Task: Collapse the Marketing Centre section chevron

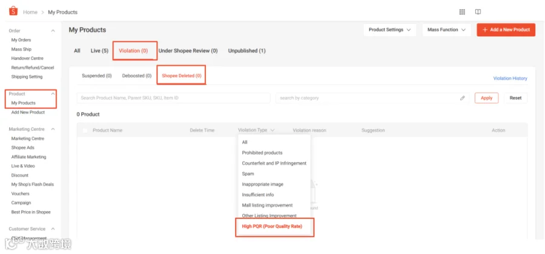Action: [53, 129]
